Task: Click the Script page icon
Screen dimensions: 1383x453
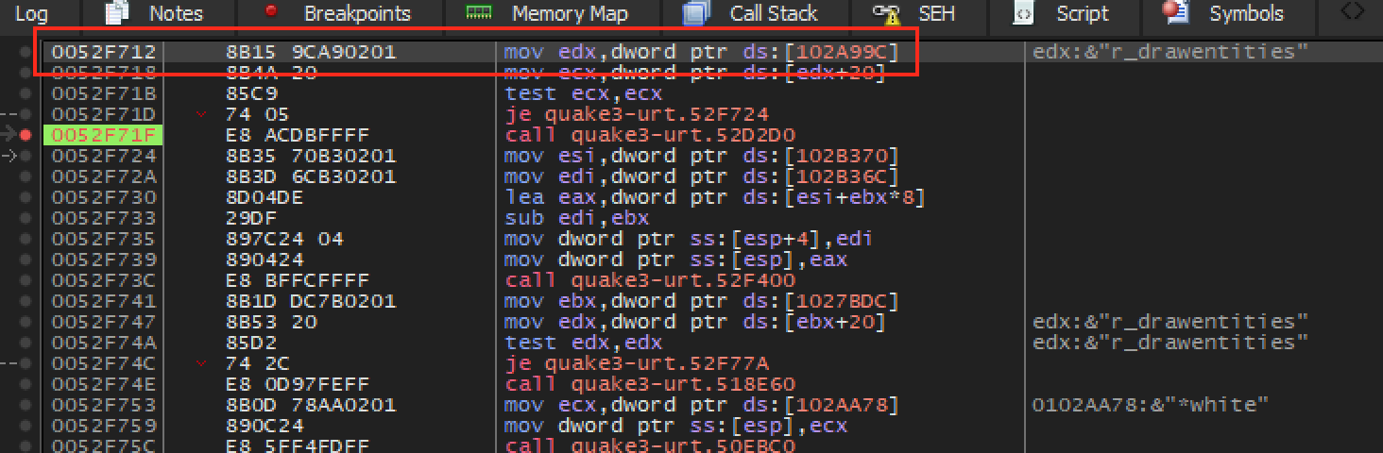Action: point(1021,13)
